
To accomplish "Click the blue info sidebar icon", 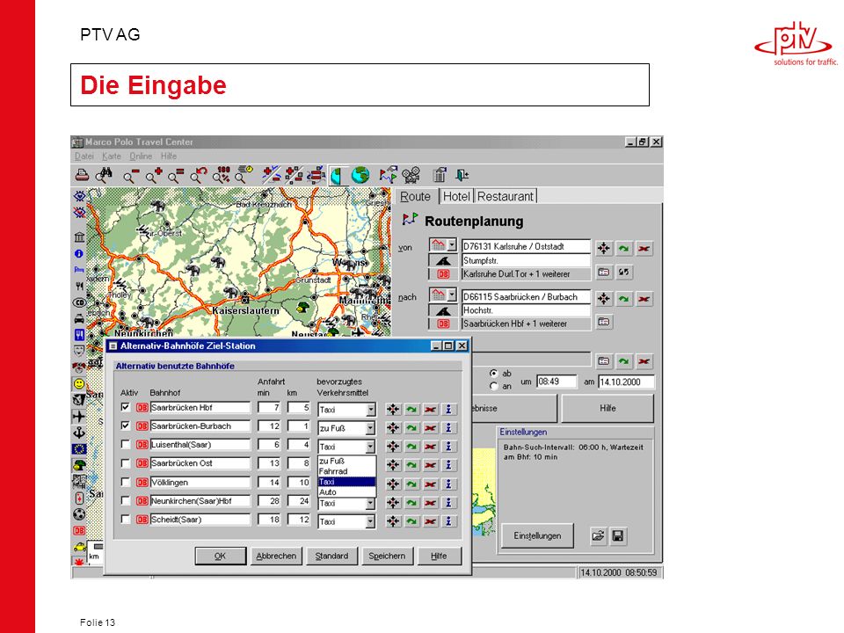I will pyautogui.click(x=79, y=253).
